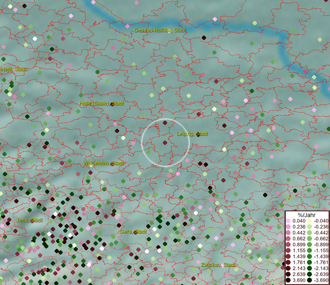The width and height of the screenshot is (330, 285).
Task: Click the Halle (Saale), Stadt label
Action: coord(102,104)
